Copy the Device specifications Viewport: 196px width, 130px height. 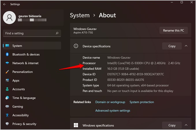[172, 46]
